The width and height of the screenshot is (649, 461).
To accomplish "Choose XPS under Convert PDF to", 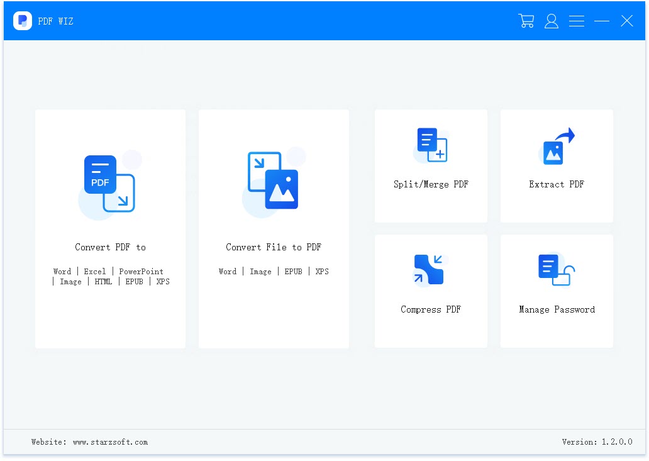I will [163, 282].
